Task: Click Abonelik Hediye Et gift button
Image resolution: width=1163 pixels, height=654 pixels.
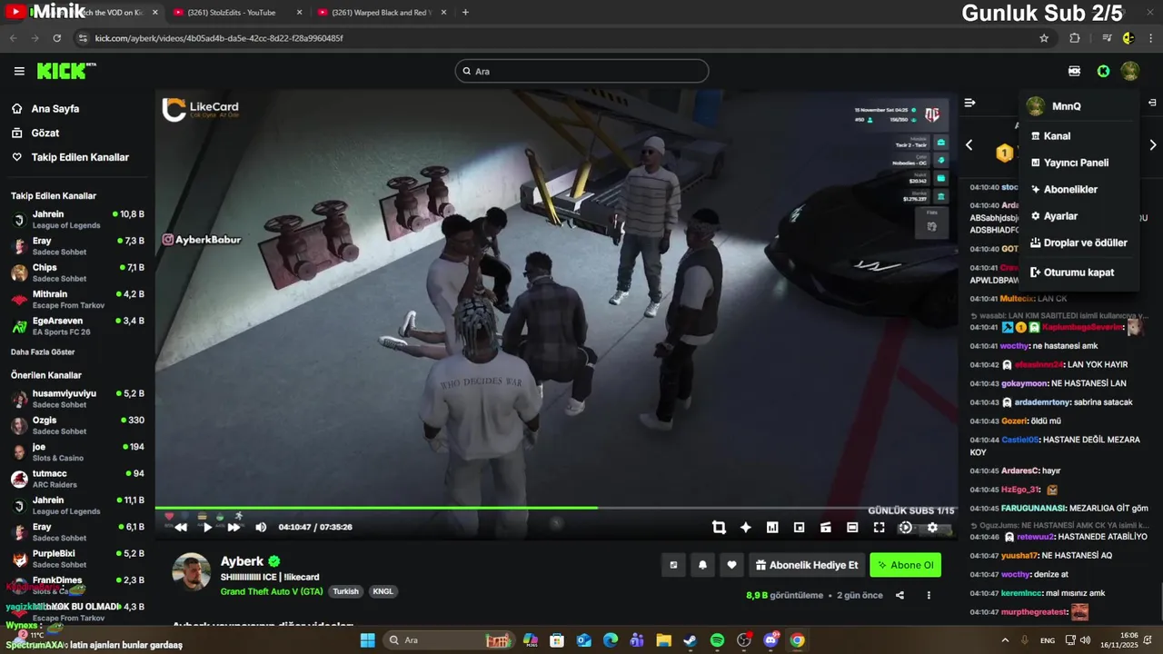Action: 807,565
